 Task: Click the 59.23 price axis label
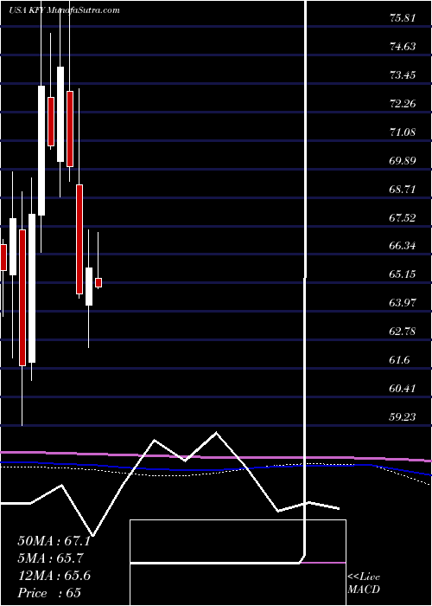click(x=403, y=416)
